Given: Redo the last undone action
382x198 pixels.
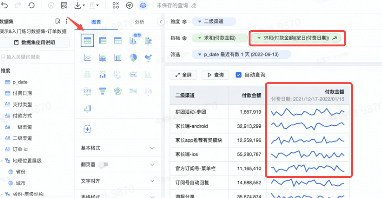Looking at the screenshot, I should [x=18, y=5].
